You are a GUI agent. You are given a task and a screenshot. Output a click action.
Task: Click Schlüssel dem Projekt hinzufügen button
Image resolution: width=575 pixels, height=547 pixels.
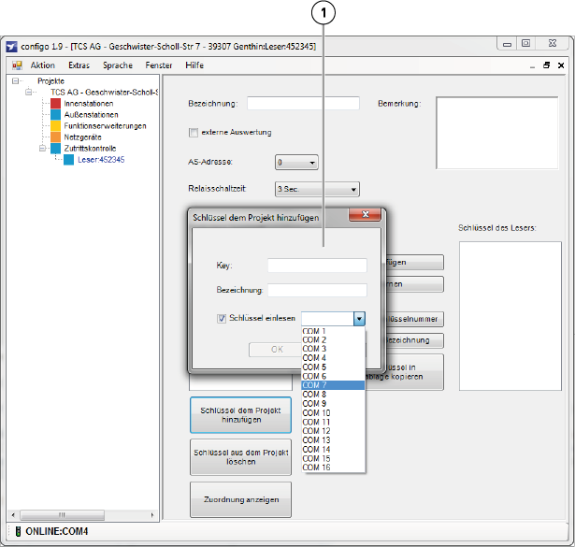click(242, 415)
